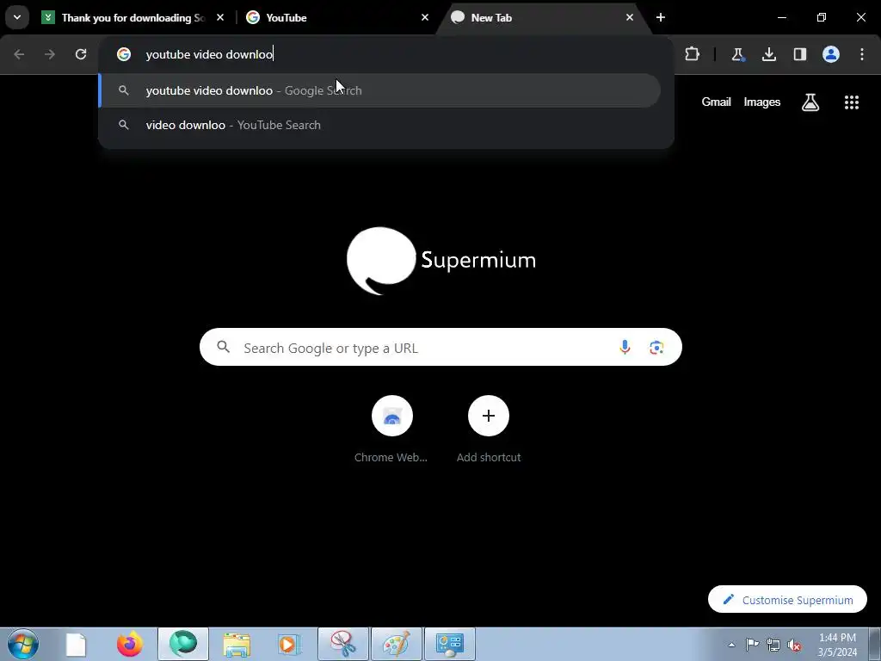The image size is (881, 661).
Task: Open the Google apps grid
Action: [x=852, y=102]
